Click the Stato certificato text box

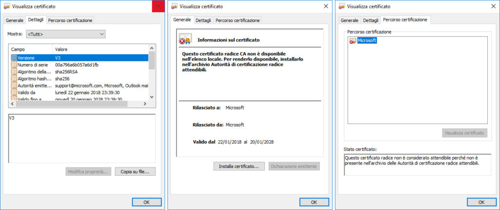(x=417, y=165)
